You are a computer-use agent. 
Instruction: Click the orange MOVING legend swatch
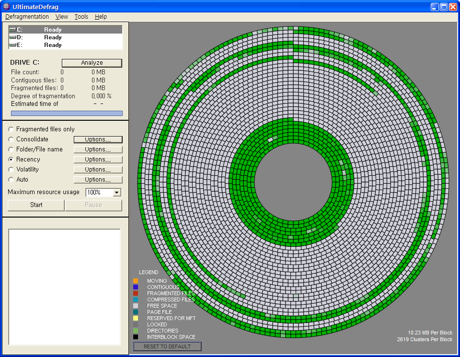point(136,281)
